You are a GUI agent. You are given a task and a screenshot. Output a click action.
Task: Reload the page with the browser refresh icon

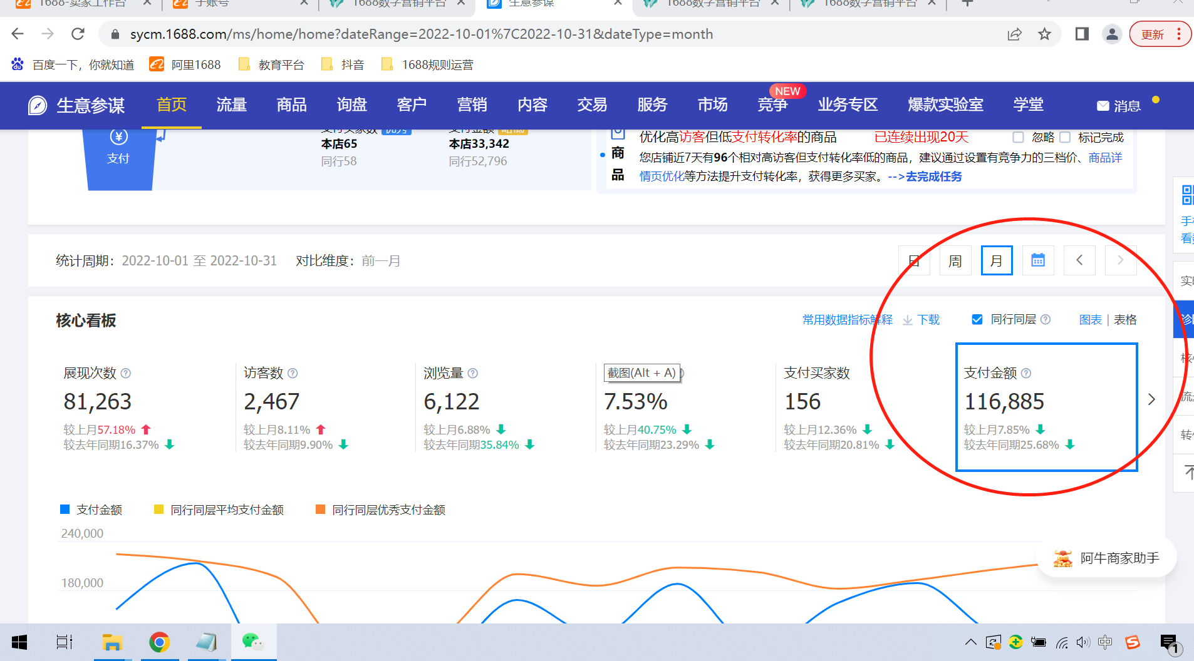[78, 34]
